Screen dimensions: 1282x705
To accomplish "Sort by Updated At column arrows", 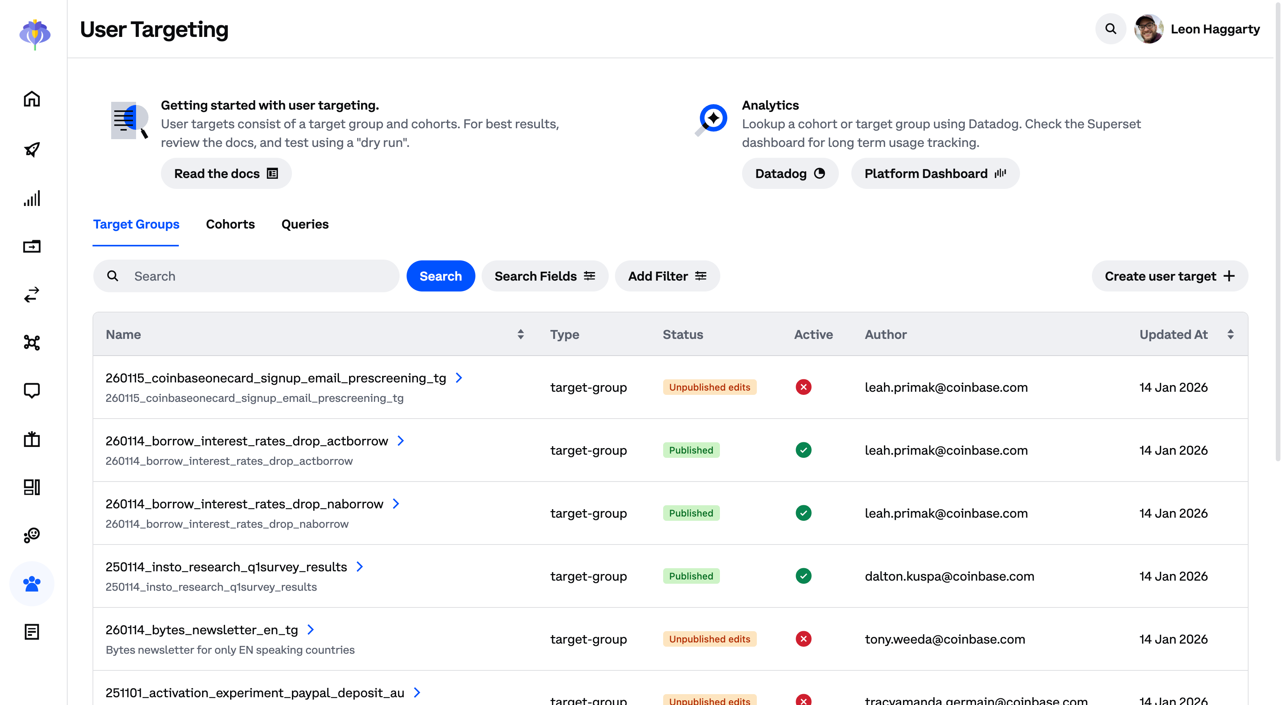I will (x=1230, y=334).
